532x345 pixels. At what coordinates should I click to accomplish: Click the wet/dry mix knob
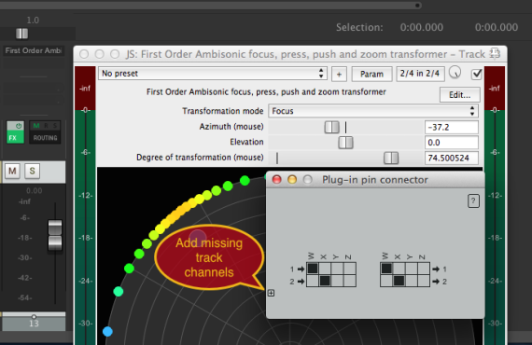(455, 73)
